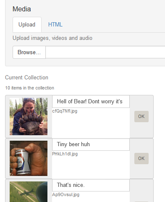Viewport: 165px width, 202px height.
Task: Click the PHkLh1dl.jpg filename label
Action: pyautogui.click(x=65, y=154)
